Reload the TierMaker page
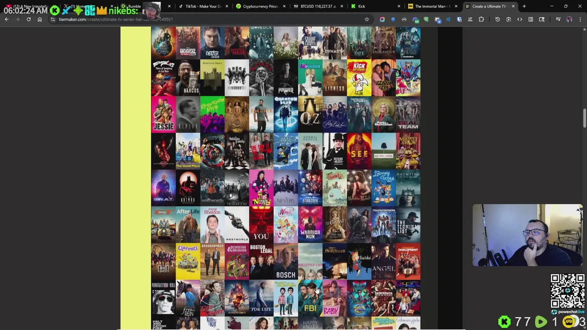Screen dimensions: 587x330 pos(28,19)
